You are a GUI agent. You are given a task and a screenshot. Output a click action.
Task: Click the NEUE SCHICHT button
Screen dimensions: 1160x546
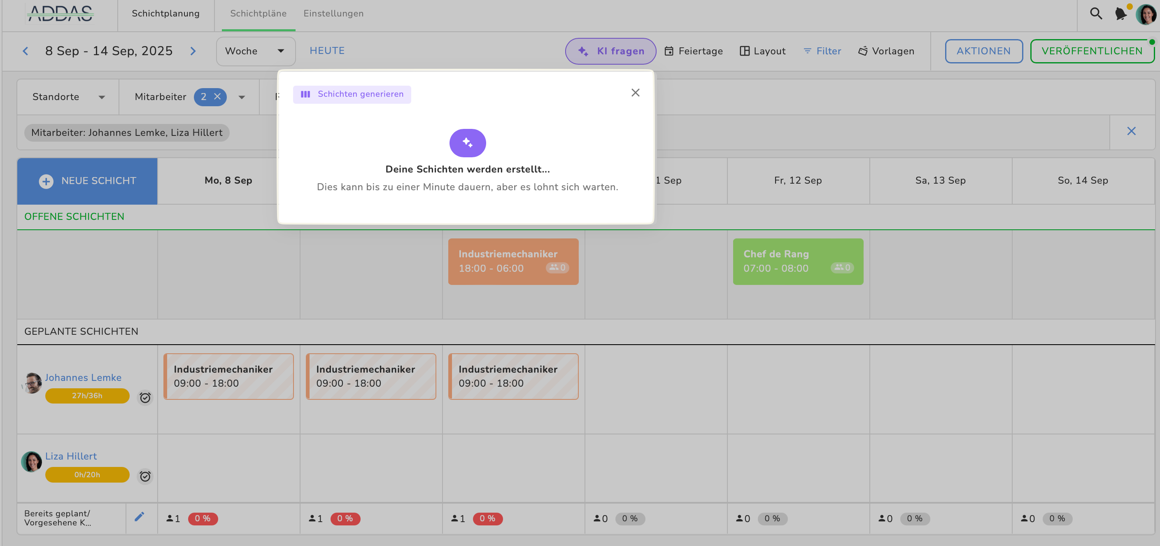pyautogui.click(x=87, y=181)
